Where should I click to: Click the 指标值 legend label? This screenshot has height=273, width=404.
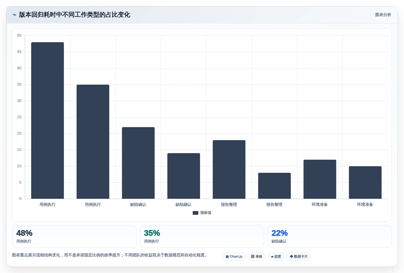[206, 213]
